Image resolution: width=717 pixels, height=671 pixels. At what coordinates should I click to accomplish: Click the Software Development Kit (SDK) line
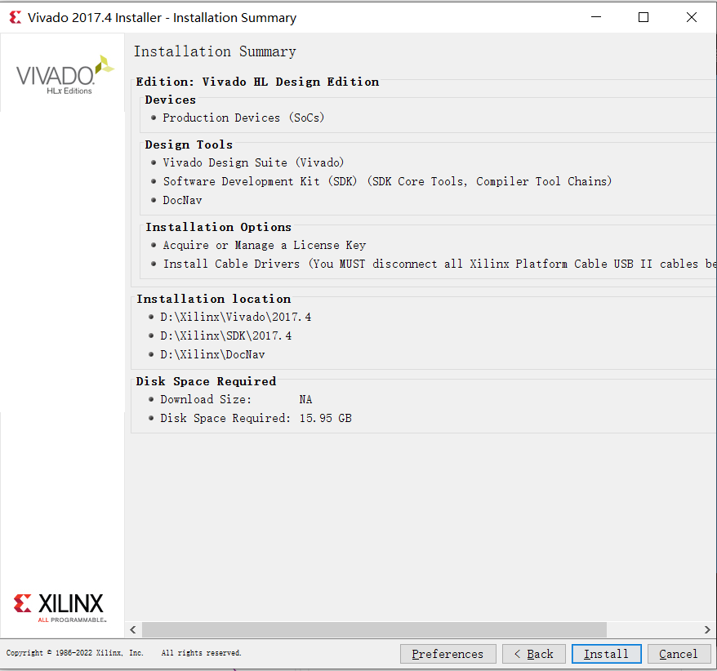(387, 181)
